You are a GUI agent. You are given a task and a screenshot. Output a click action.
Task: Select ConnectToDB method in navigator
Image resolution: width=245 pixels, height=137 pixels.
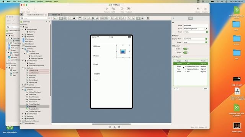(33, 70)
